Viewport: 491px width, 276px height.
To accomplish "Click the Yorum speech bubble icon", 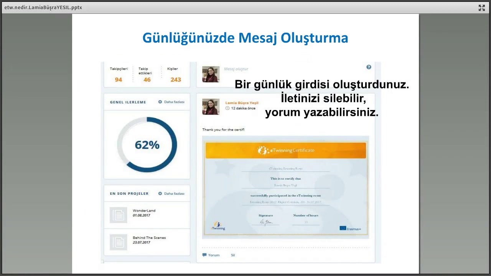I will (204, 255).
